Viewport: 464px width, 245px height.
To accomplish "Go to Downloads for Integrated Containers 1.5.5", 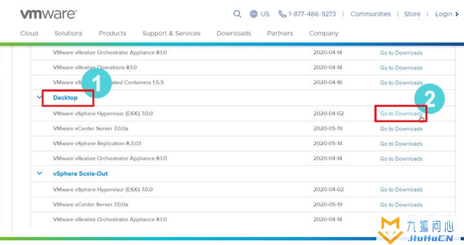I will [401, 83].
